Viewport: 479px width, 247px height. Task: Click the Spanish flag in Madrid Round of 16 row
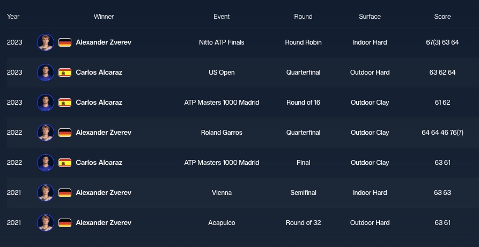coord(65,103)
